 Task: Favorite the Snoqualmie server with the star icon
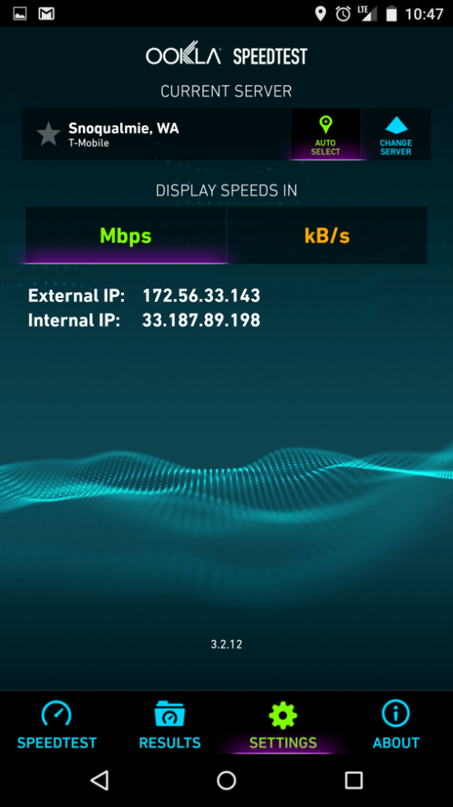pos(49,133)
